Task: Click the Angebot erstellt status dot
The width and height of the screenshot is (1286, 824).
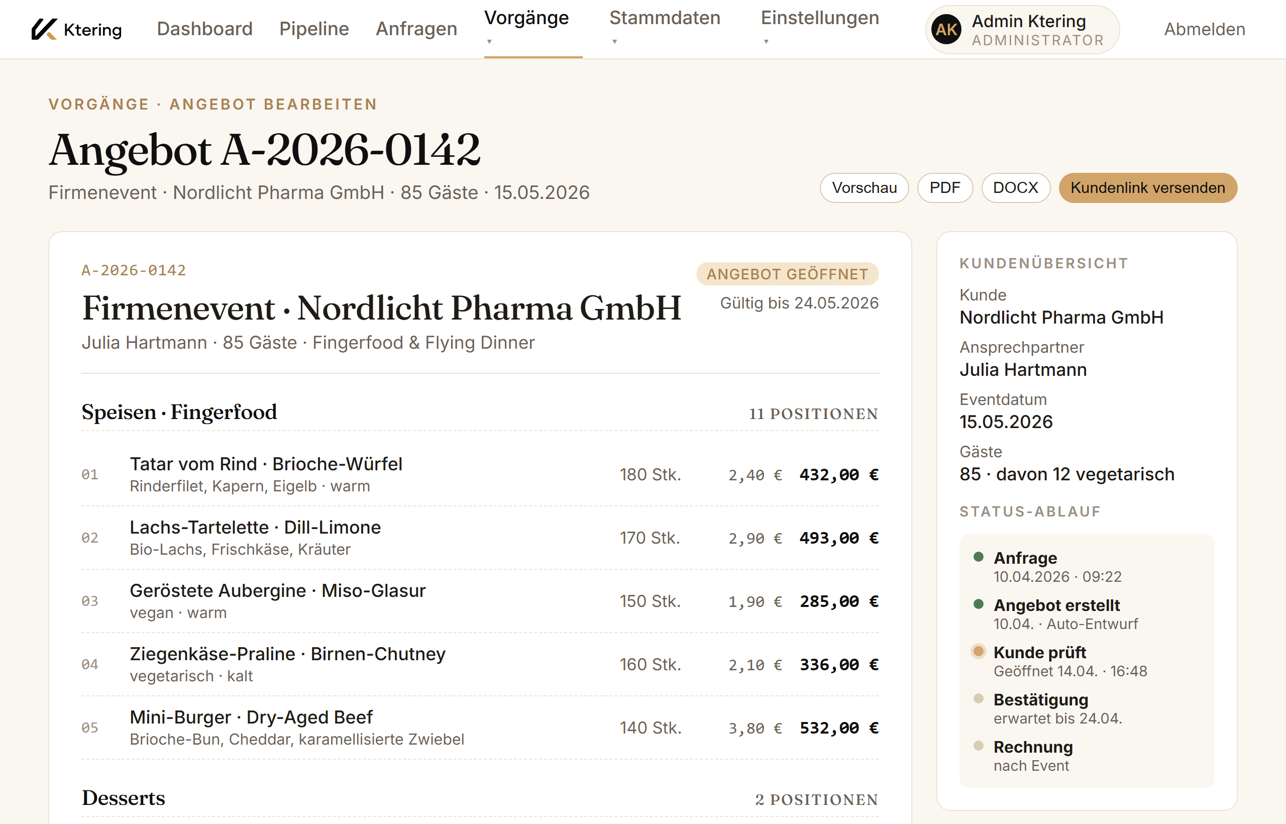Action: (x=979, y=604)
